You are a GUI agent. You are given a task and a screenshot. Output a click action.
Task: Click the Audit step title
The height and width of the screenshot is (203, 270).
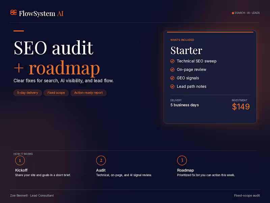(101, 170)
